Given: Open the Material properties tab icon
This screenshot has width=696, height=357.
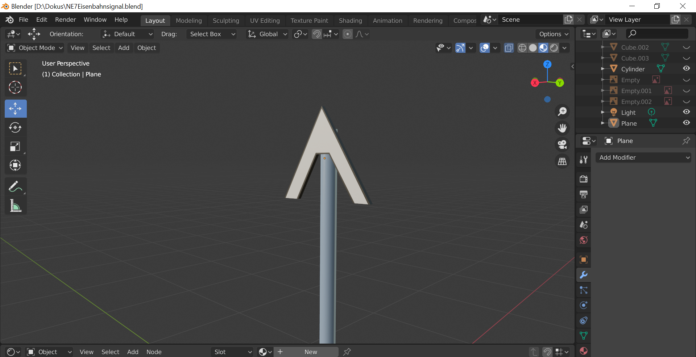Looking at the screenshot, I should [x=583, y=350].
